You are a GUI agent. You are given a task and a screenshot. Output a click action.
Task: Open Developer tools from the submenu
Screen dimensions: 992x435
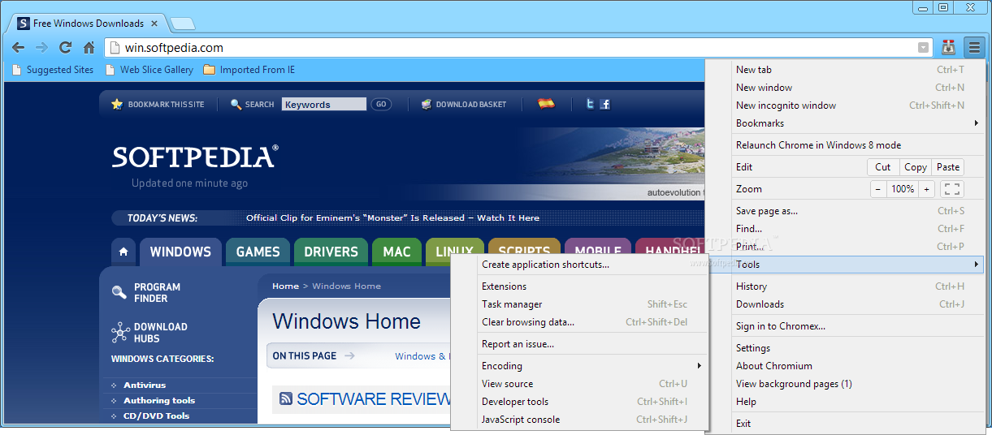[x=579, y=402]
